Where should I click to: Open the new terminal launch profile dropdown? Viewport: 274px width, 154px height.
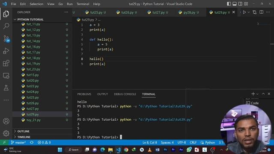coord(257,94)
